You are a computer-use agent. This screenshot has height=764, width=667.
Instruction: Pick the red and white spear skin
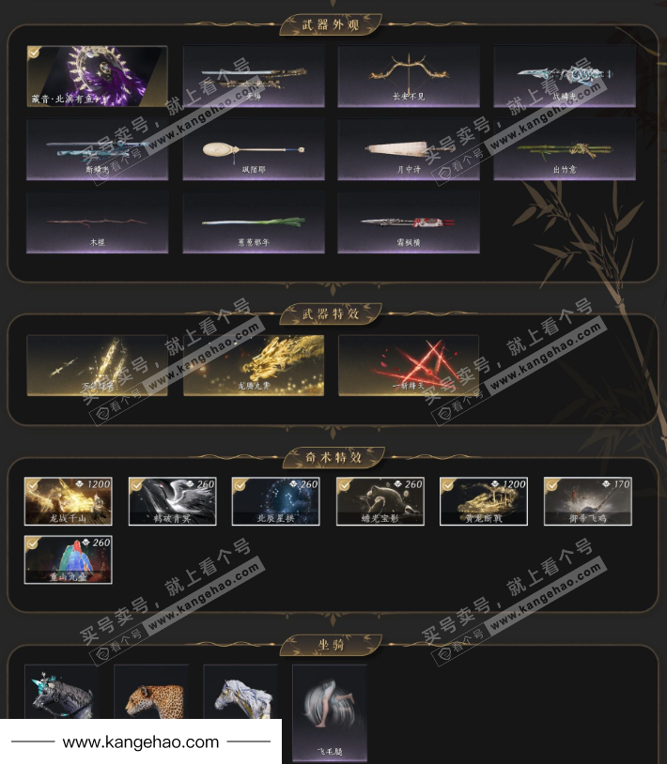409,222
